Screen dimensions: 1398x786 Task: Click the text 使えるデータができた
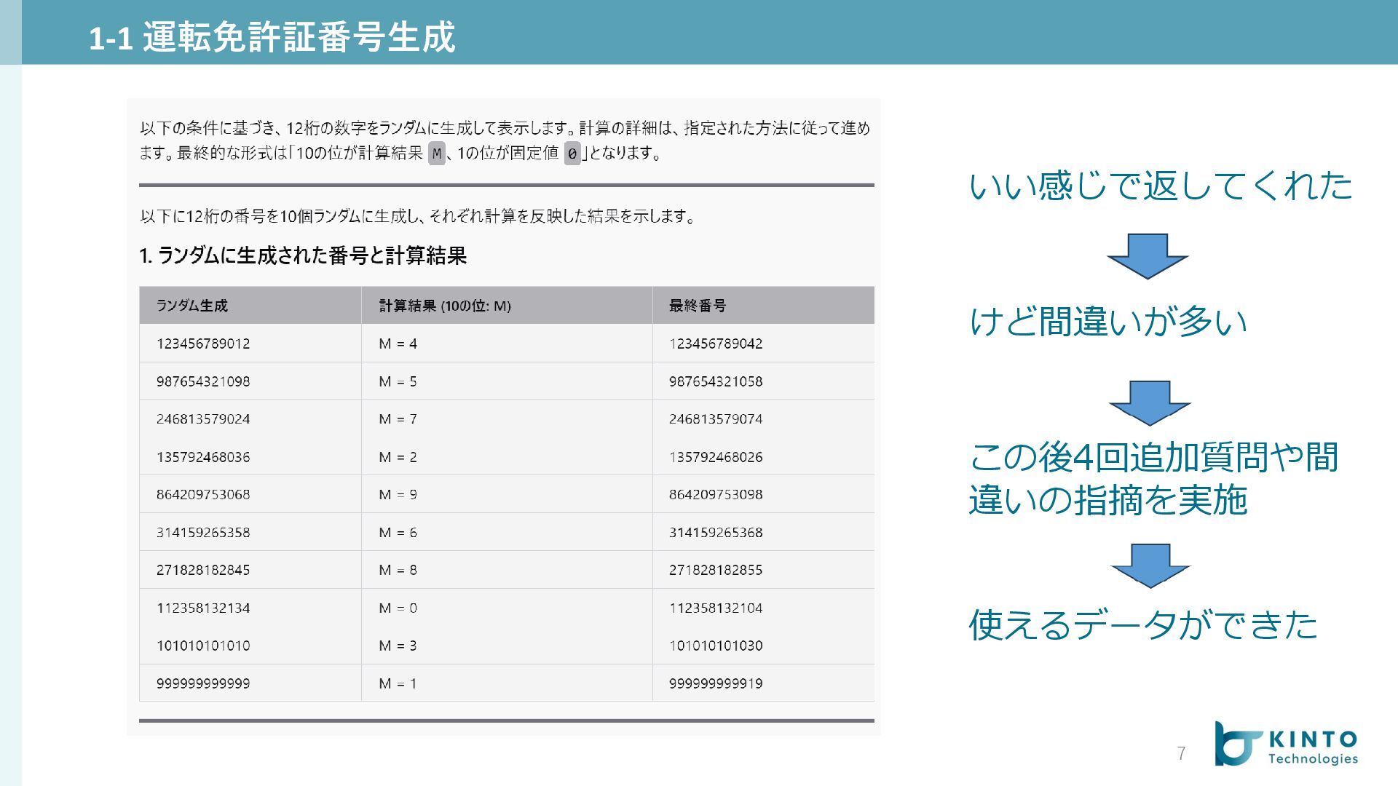pyautogui.click(x=1143, y=624)
